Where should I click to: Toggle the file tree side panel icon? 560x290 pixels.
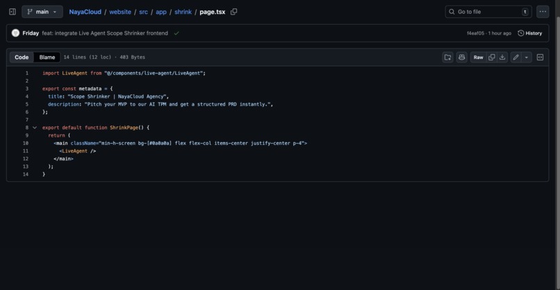pyautogui.click(x=12, y=12)
